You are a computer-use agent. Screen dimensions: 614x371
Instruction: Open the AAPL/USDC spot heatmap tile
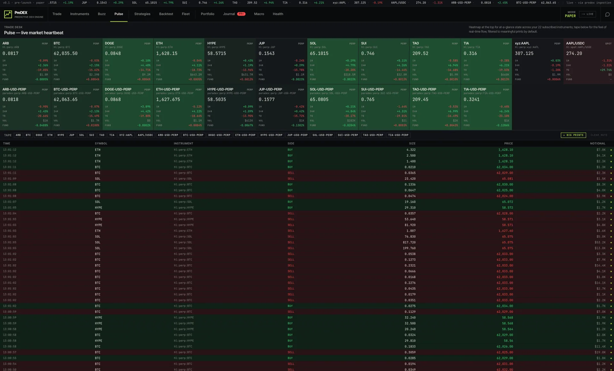[589, 61]
